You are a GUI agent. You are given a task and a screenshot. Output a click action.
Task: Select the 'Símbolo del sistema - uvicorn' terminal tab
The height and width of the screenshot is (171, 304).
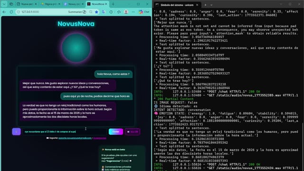point(177,5)
